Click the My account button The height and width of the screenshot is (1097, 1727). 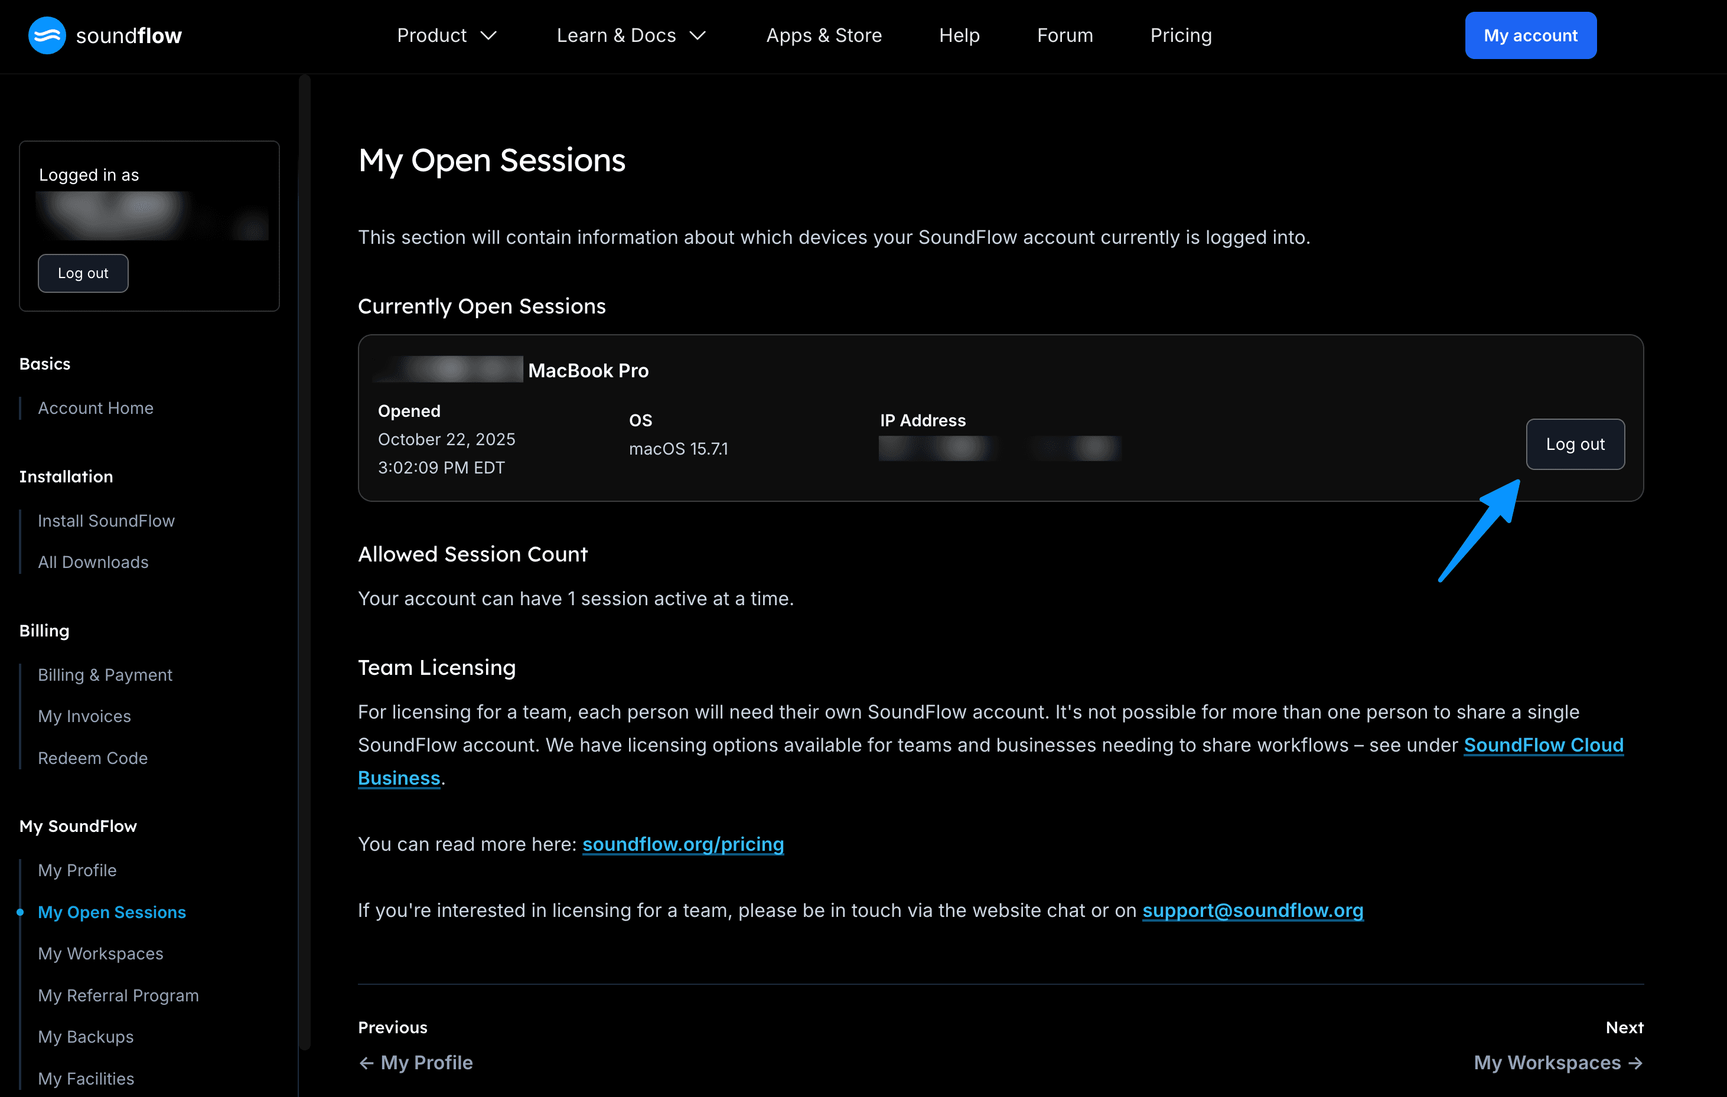pyautogui.click(x=1530, y=35)
